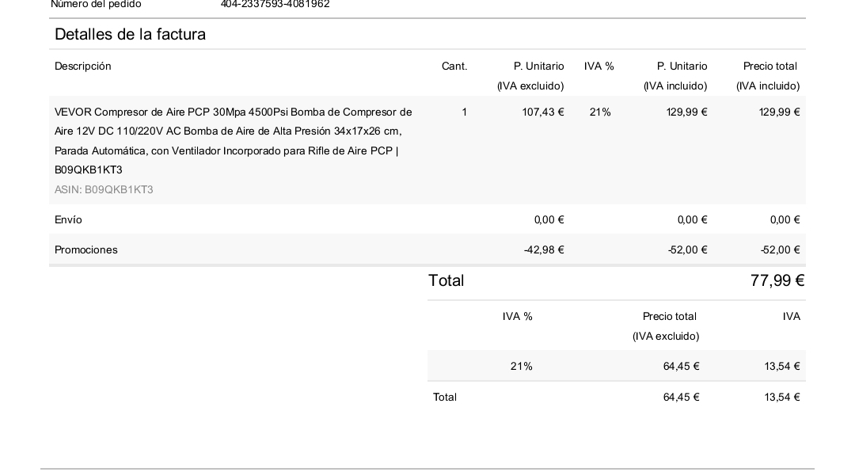Image resolution: width=855 pixels, height=472 pixels.
Task: Select the "Descripción" column header
Action: point(83,67)
